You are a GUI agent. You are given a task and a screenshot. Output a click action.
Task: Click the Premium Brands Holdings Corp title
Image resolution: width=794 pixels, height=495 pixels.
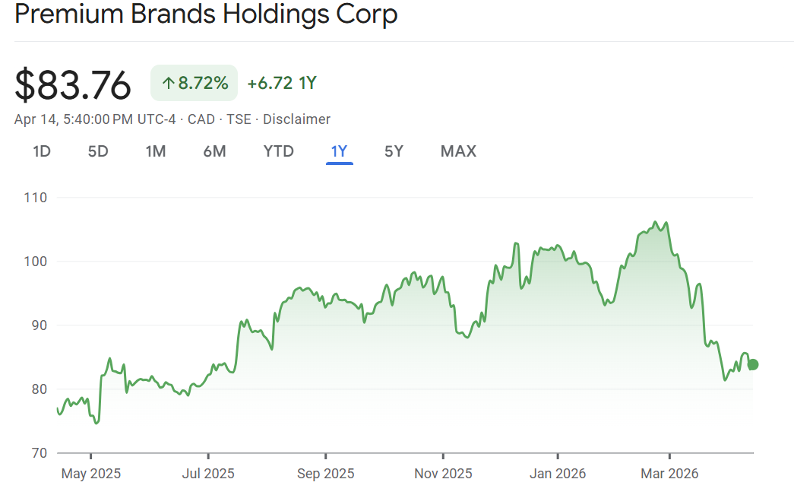pos(206,14)
